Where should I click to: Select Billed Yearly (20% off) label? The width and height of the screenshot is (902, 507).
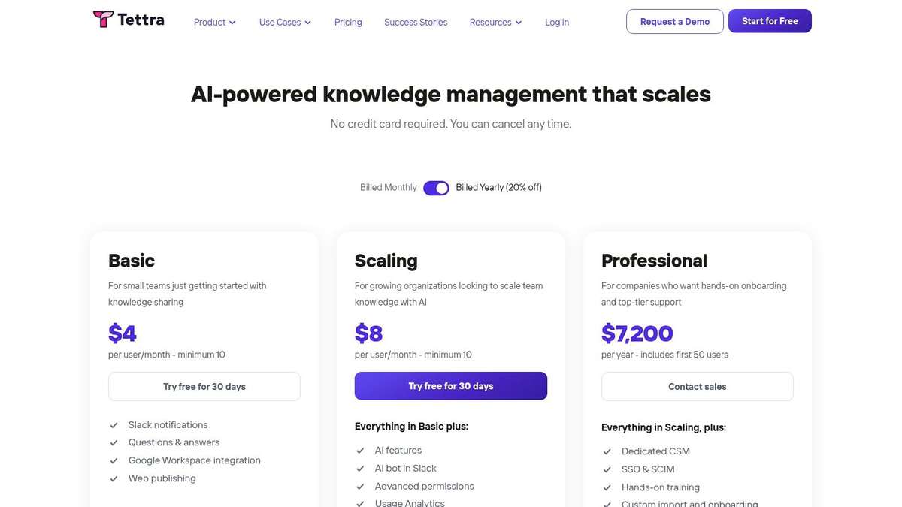pyautogui.click(x=498, y=188)
